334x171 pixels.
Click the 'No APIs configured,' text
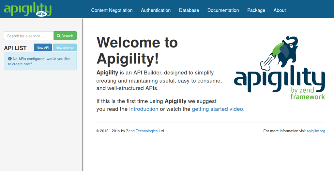tap(29, 59)
